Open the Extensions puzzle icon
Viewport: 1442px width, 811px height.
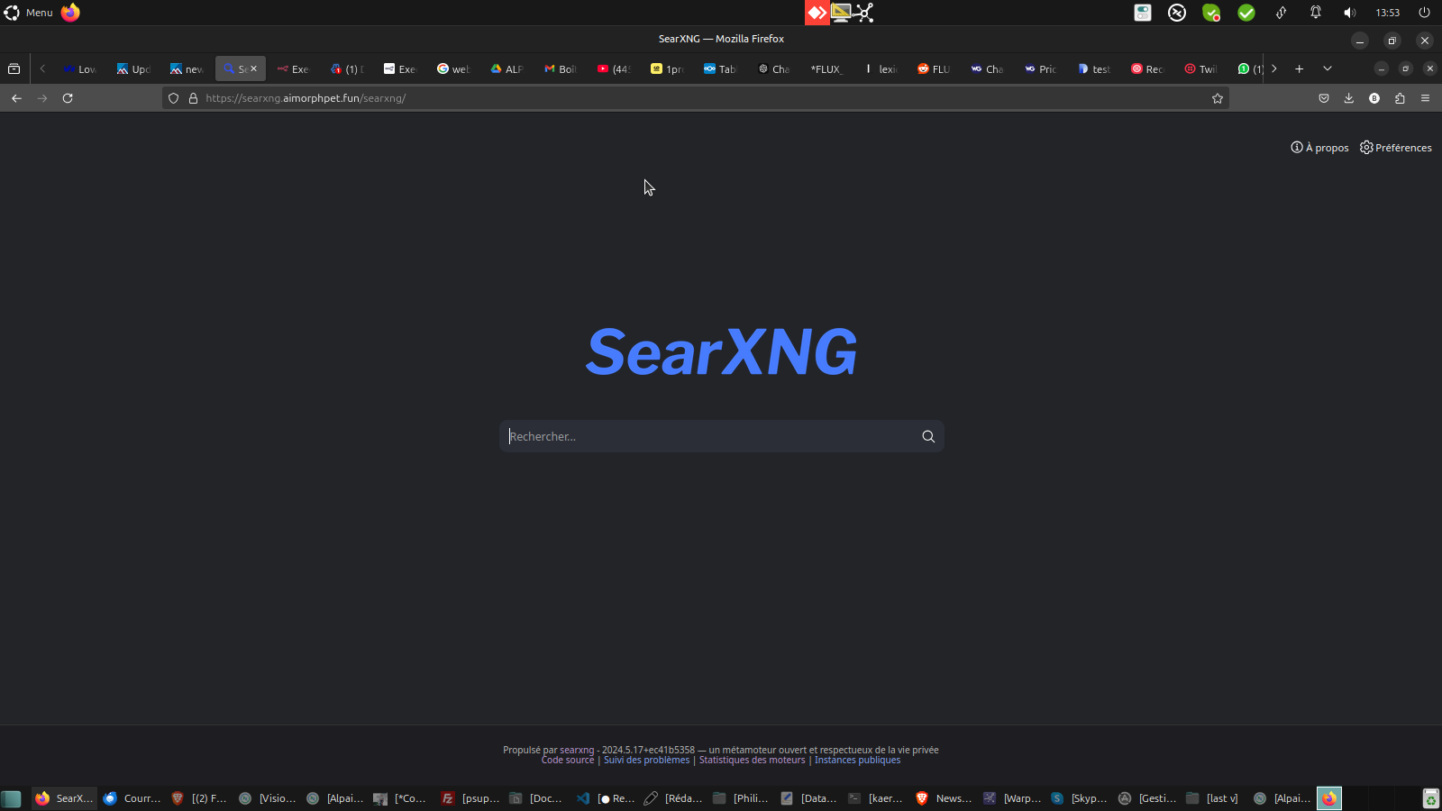click(x=1400, y=98)
